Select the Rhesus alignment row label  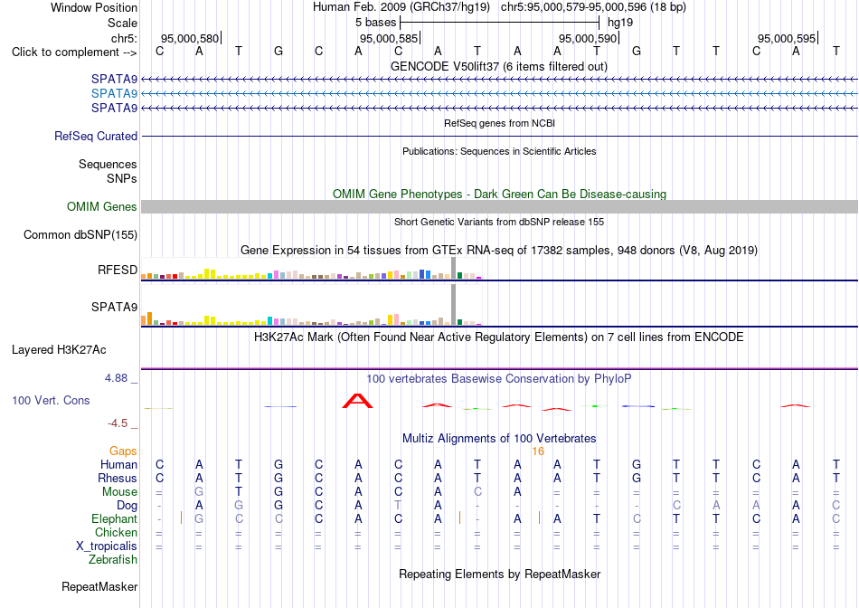point(118,478)
